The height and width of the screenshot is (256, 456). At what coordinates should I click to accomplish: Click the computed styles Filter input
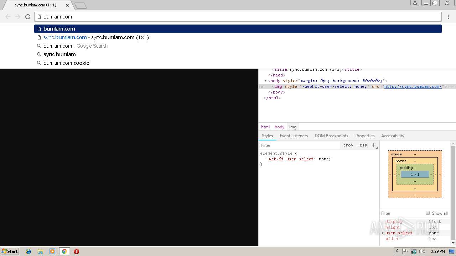pyautogui.click(x=402, y=213)
